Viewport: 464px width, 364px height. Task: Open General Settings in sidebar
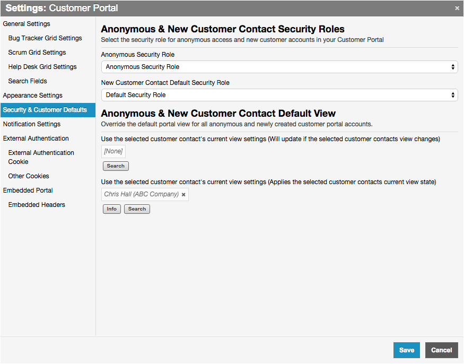click(27, 24)
